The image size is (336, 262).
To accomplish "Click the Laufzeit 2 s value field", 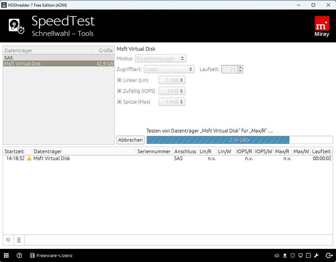I will 230,69.
